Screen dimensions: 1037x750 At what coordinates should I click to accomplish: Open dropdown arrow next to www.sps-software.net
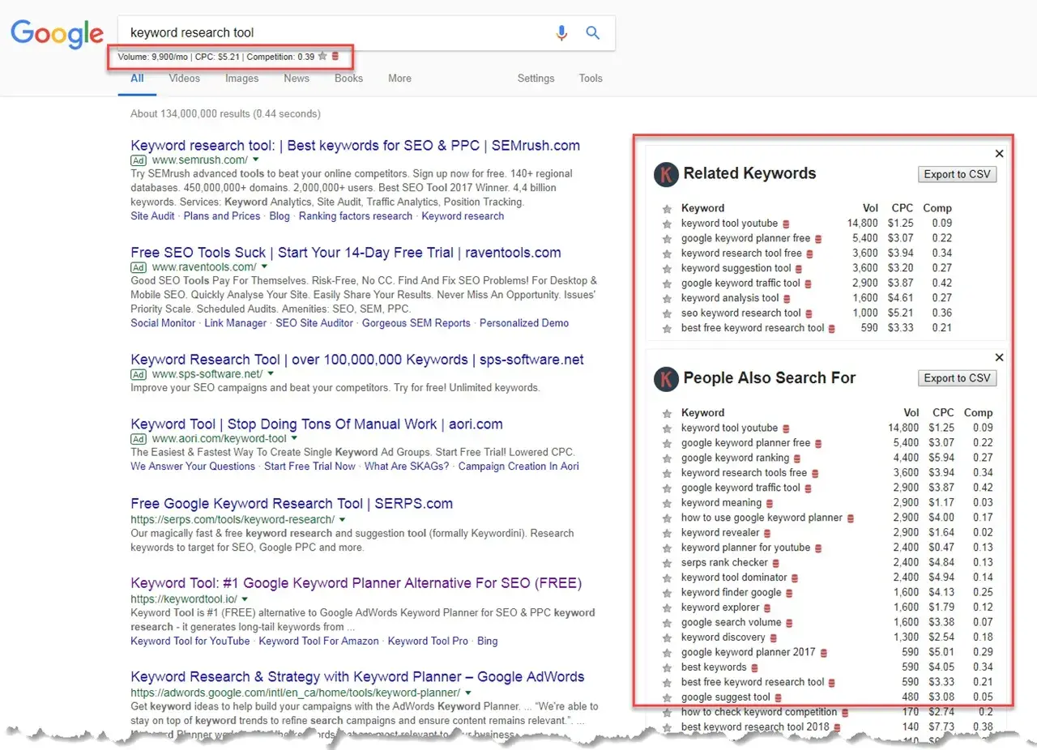271,374
